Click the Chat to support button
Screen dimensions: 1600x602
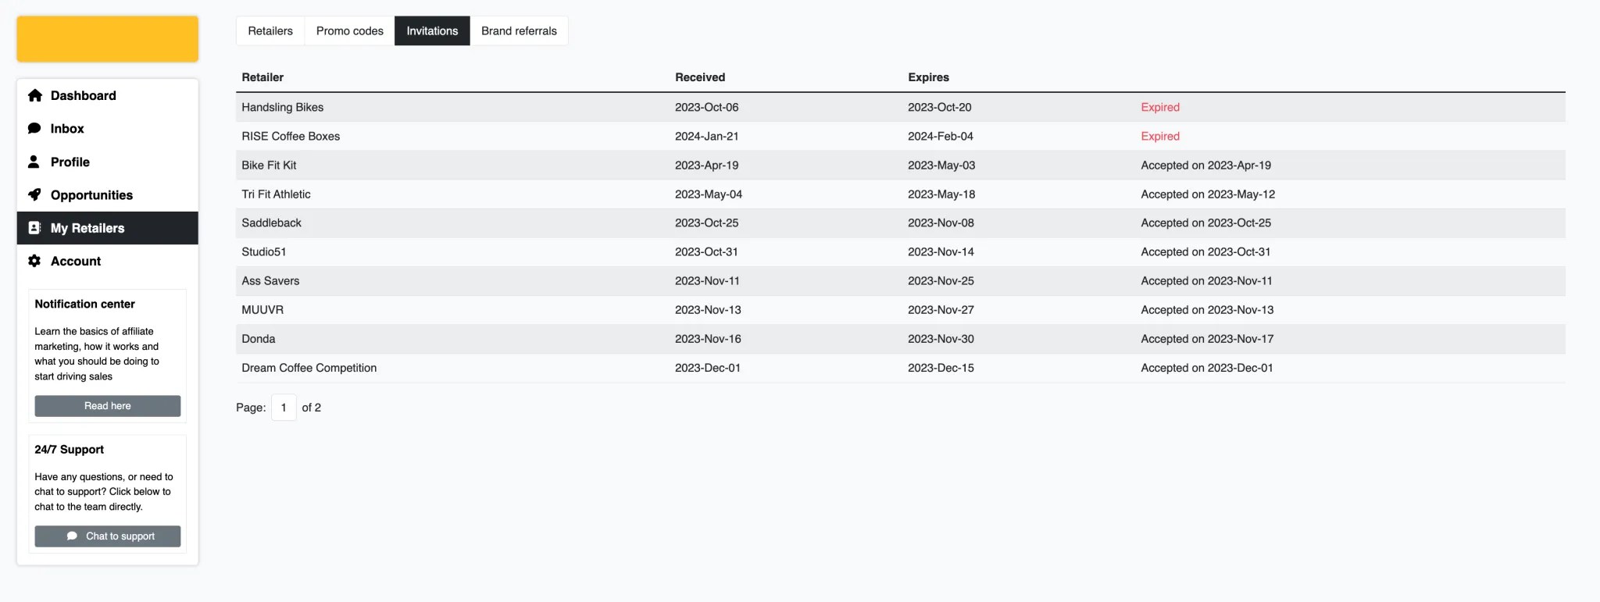[108, 536]
